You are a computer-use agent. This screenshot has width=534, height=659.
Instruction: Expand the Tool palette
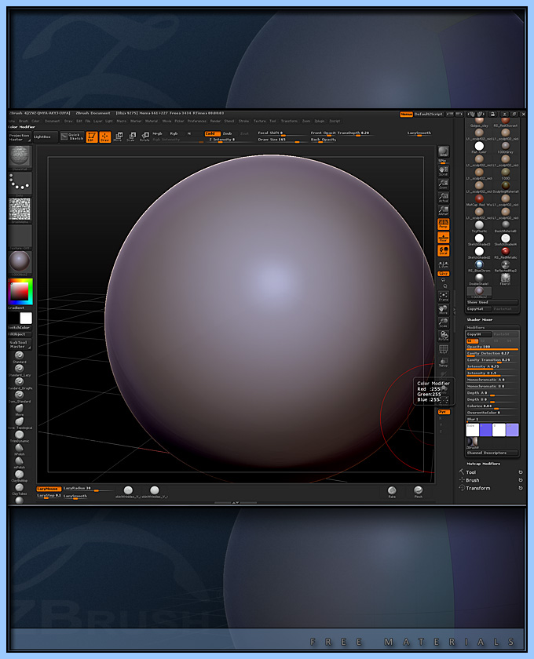[471, 472]
